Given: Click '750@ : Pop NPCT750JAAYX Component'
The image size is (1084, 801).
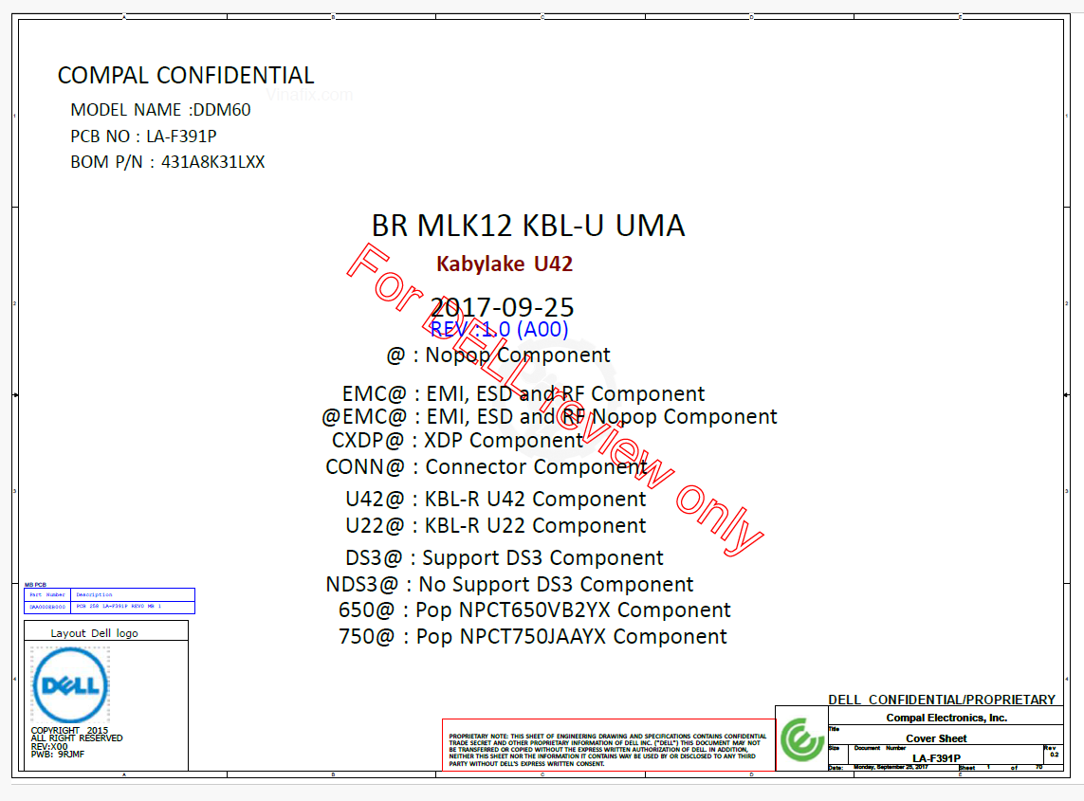Looking at the screenshot, I should tap(533, 636).
